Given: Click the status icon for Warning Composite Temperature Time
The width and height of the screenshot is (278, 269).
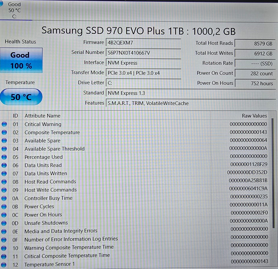Looking at the screenshot, I should [x=4, y=248].
